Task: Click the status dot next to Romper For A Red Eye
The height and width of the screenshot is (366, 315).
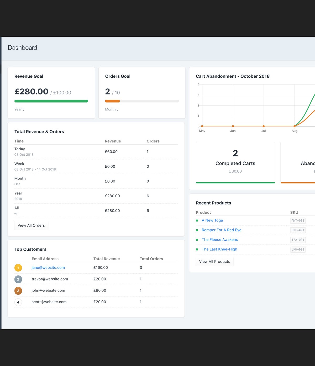Action: point(197,230)
